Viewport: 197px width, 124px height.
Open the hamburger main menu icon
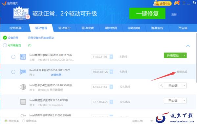click(x=184, y=3)
